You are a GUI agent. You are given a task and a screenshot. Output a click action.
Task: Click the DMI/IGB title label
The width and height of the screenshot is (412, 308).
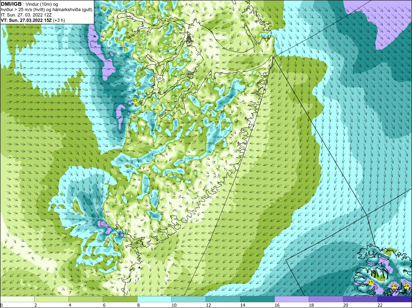click(x=11, y=4)
